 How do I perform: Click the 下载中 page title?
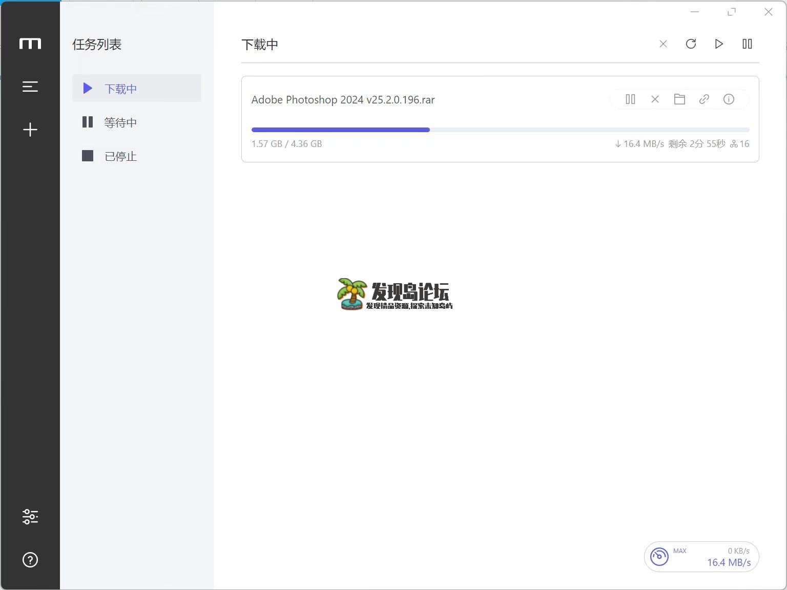pos(260,45)
